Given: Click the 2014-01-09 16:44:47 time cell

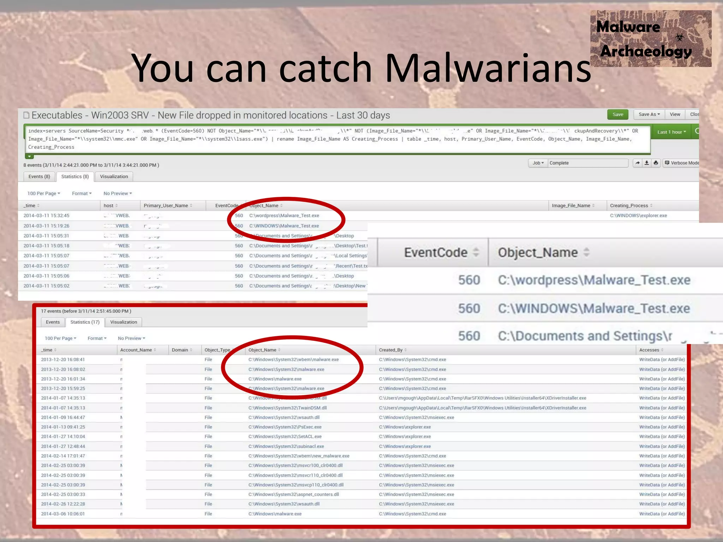Looking at the screenshot, I should click(63, 417).
